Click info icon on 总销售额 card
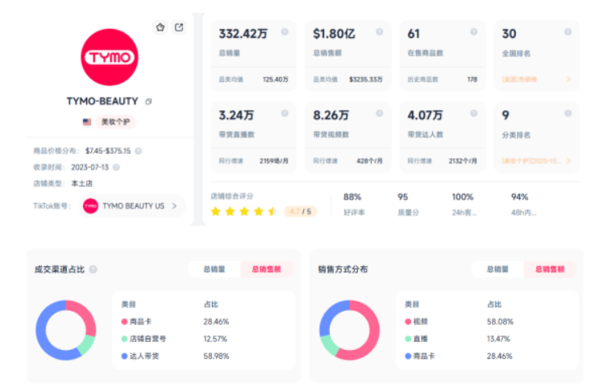The width and height of the screenshot is (595, 387). click(379, 32)
